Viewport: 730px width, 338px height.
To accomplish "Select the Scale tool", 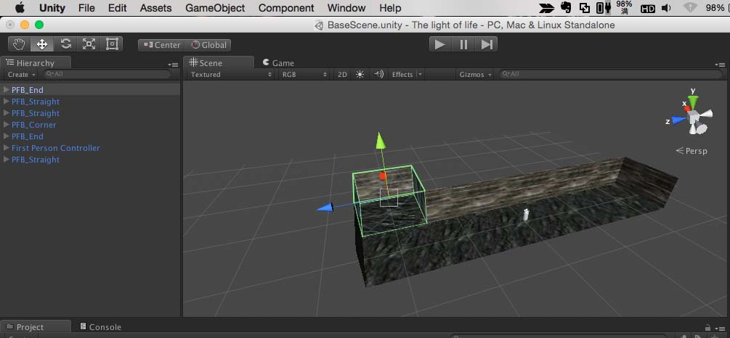I will click(89, 44).
